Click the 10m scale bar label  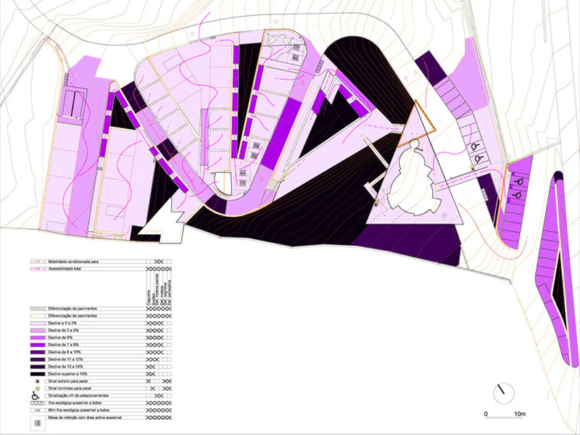[x=519, y=413]
